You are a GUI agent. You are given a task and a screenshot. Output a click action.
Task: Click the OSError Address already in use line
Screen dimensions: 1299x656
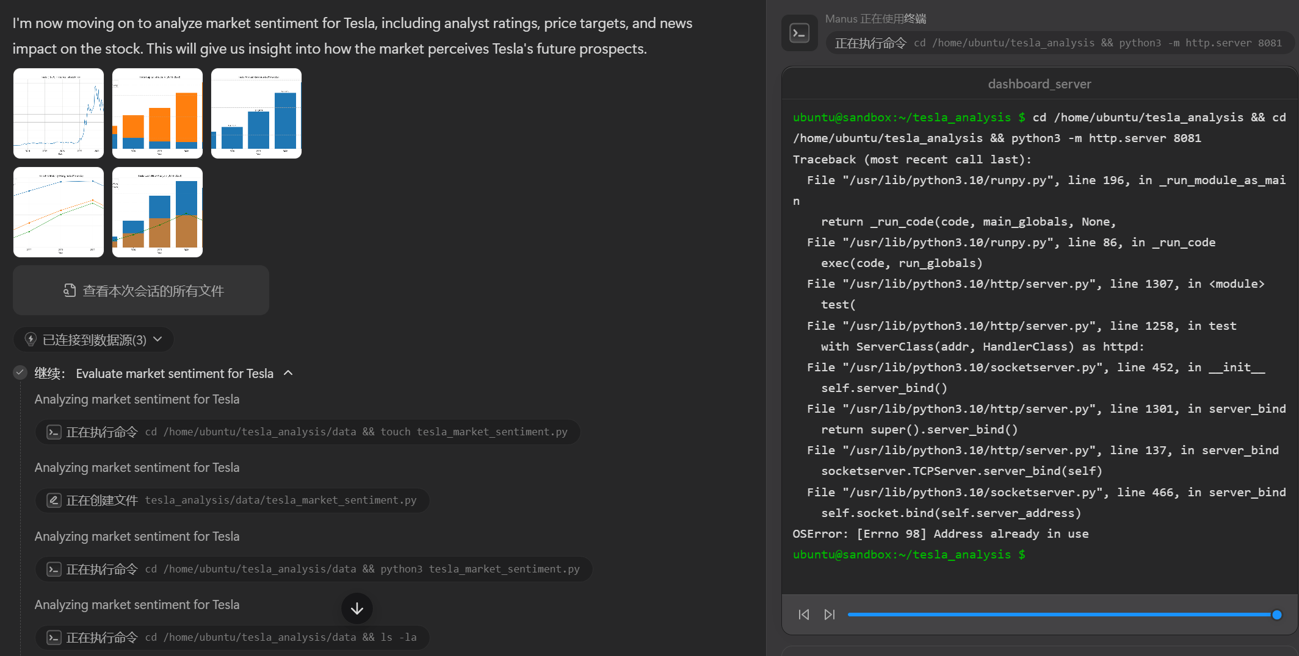941,534
